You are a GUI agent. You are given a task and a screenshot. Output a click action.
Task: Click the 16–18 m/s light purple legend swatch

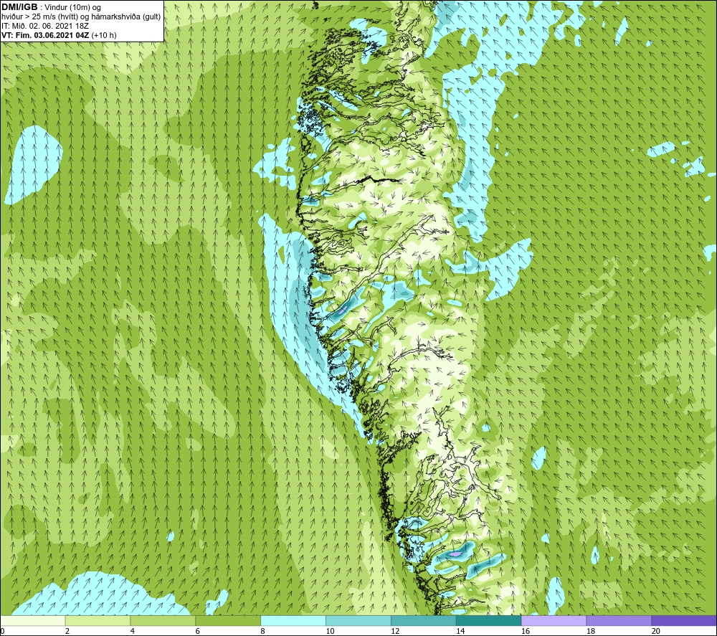tap(554, 621)
